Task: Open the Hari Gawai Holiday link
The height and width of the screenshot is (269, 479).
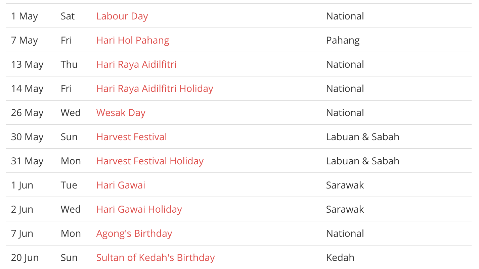Action: (x=139, y=209)
